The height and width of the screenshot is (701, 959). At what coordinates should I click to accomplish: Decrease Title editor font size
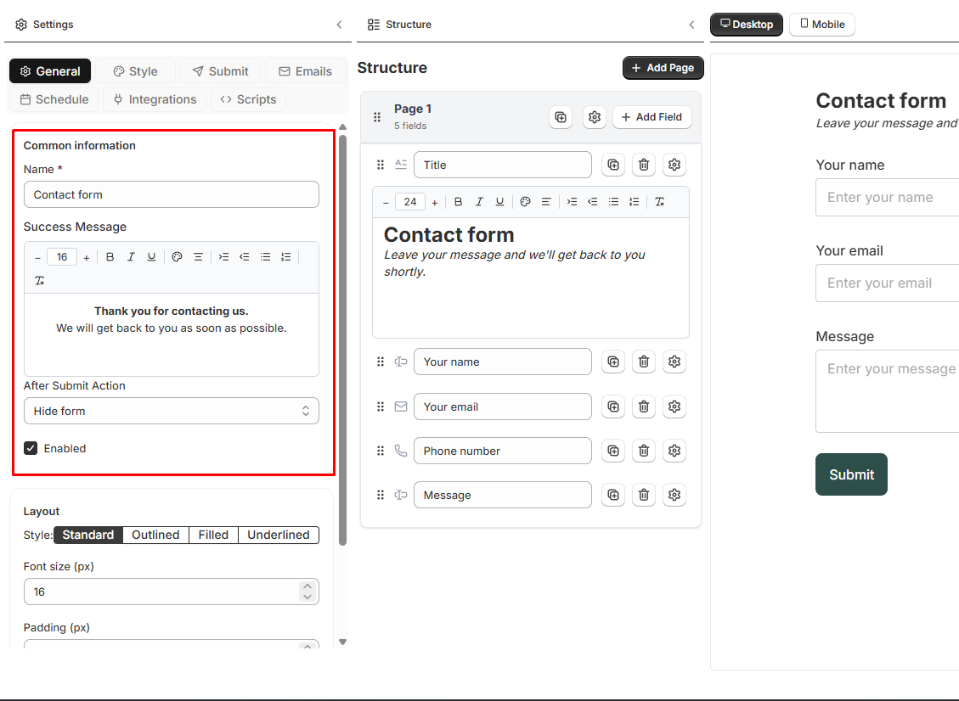tap(386, 203)
